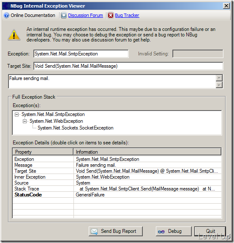Collapse the System.Net.WebException tree node
234x243 pixels.
24,121
